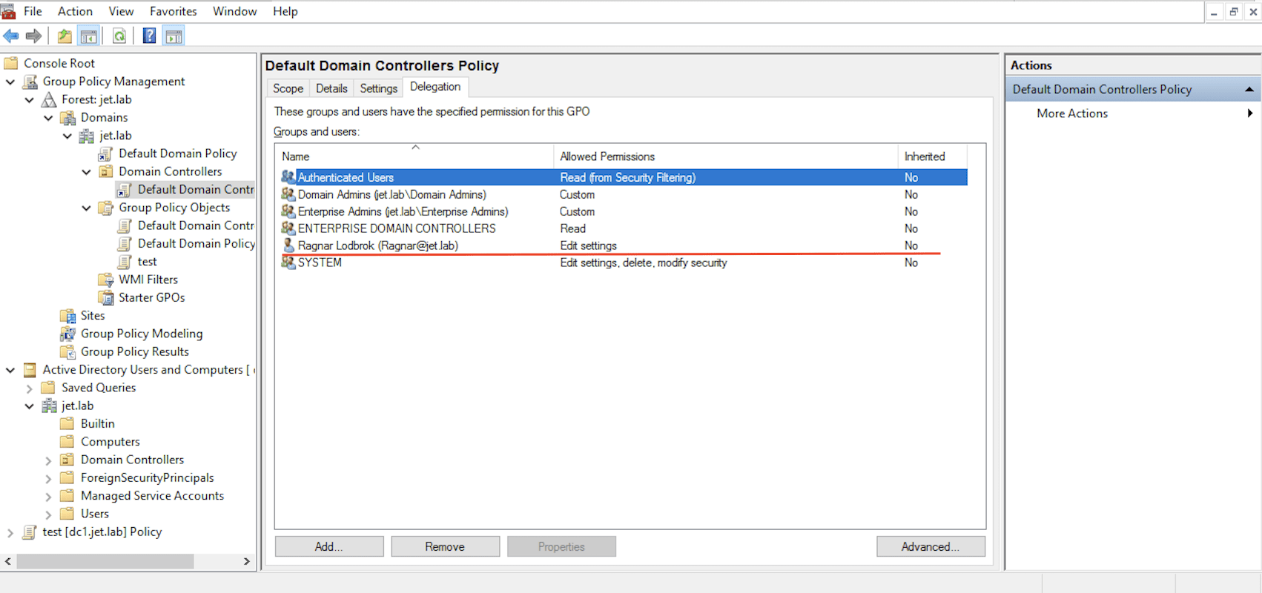
Task: Collapse the Group Policy Objects container
Action: pos(87,208)
